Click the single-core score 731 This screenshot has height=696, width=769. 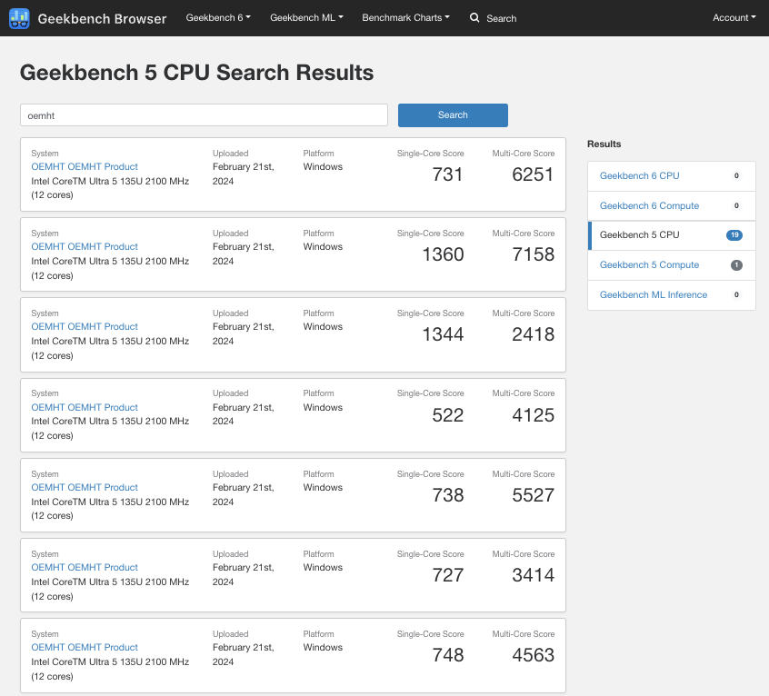[x=448, y=174]
